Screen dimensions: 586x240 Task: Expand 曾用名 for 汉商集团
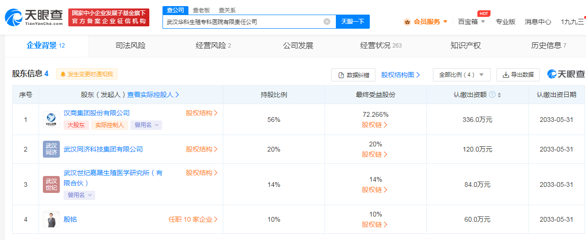pos(146,125)
